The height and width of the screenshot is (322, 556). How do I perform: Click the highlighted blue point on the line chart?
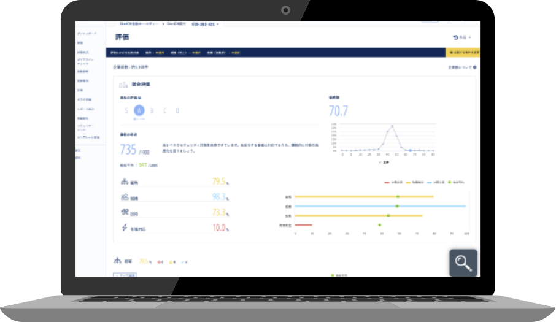(411, 150)
